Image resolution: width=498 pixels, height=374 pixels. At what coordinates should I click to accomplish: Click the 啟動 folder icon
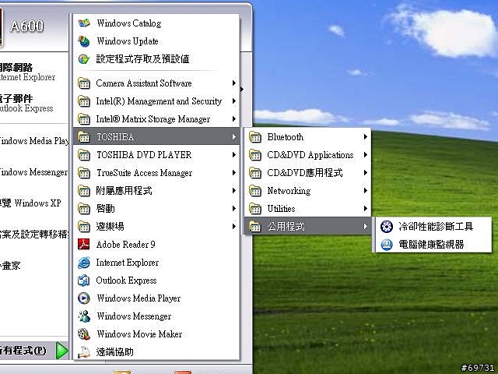(84, 209)
